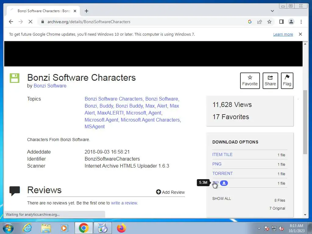Open ITEM TILE download option

tap(222, 154)
